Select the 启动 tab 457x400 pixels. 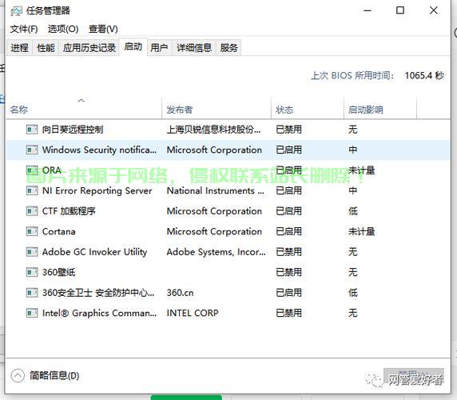click(x=133, y=46)
